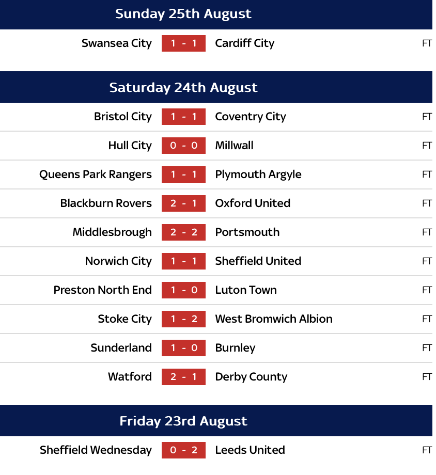Select Plymouth Argyle team link
This screenshot has width=436, height=475.
tap(258, 175)
